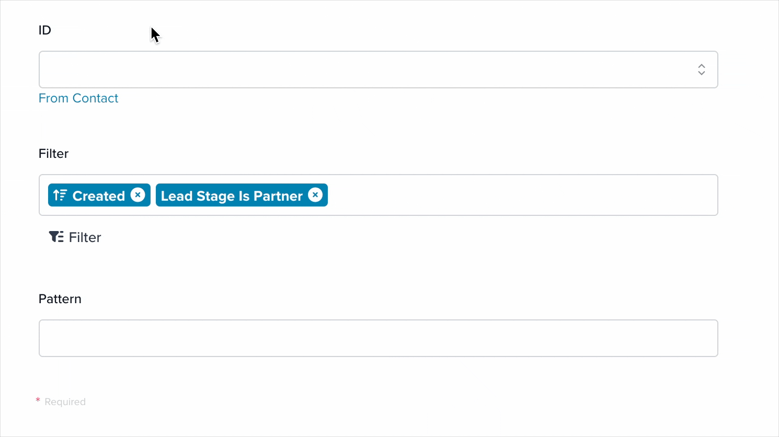Screen dimensions: 779x437
Task: Click the funnel icon beside Filter button
Action: pos(56,237)
